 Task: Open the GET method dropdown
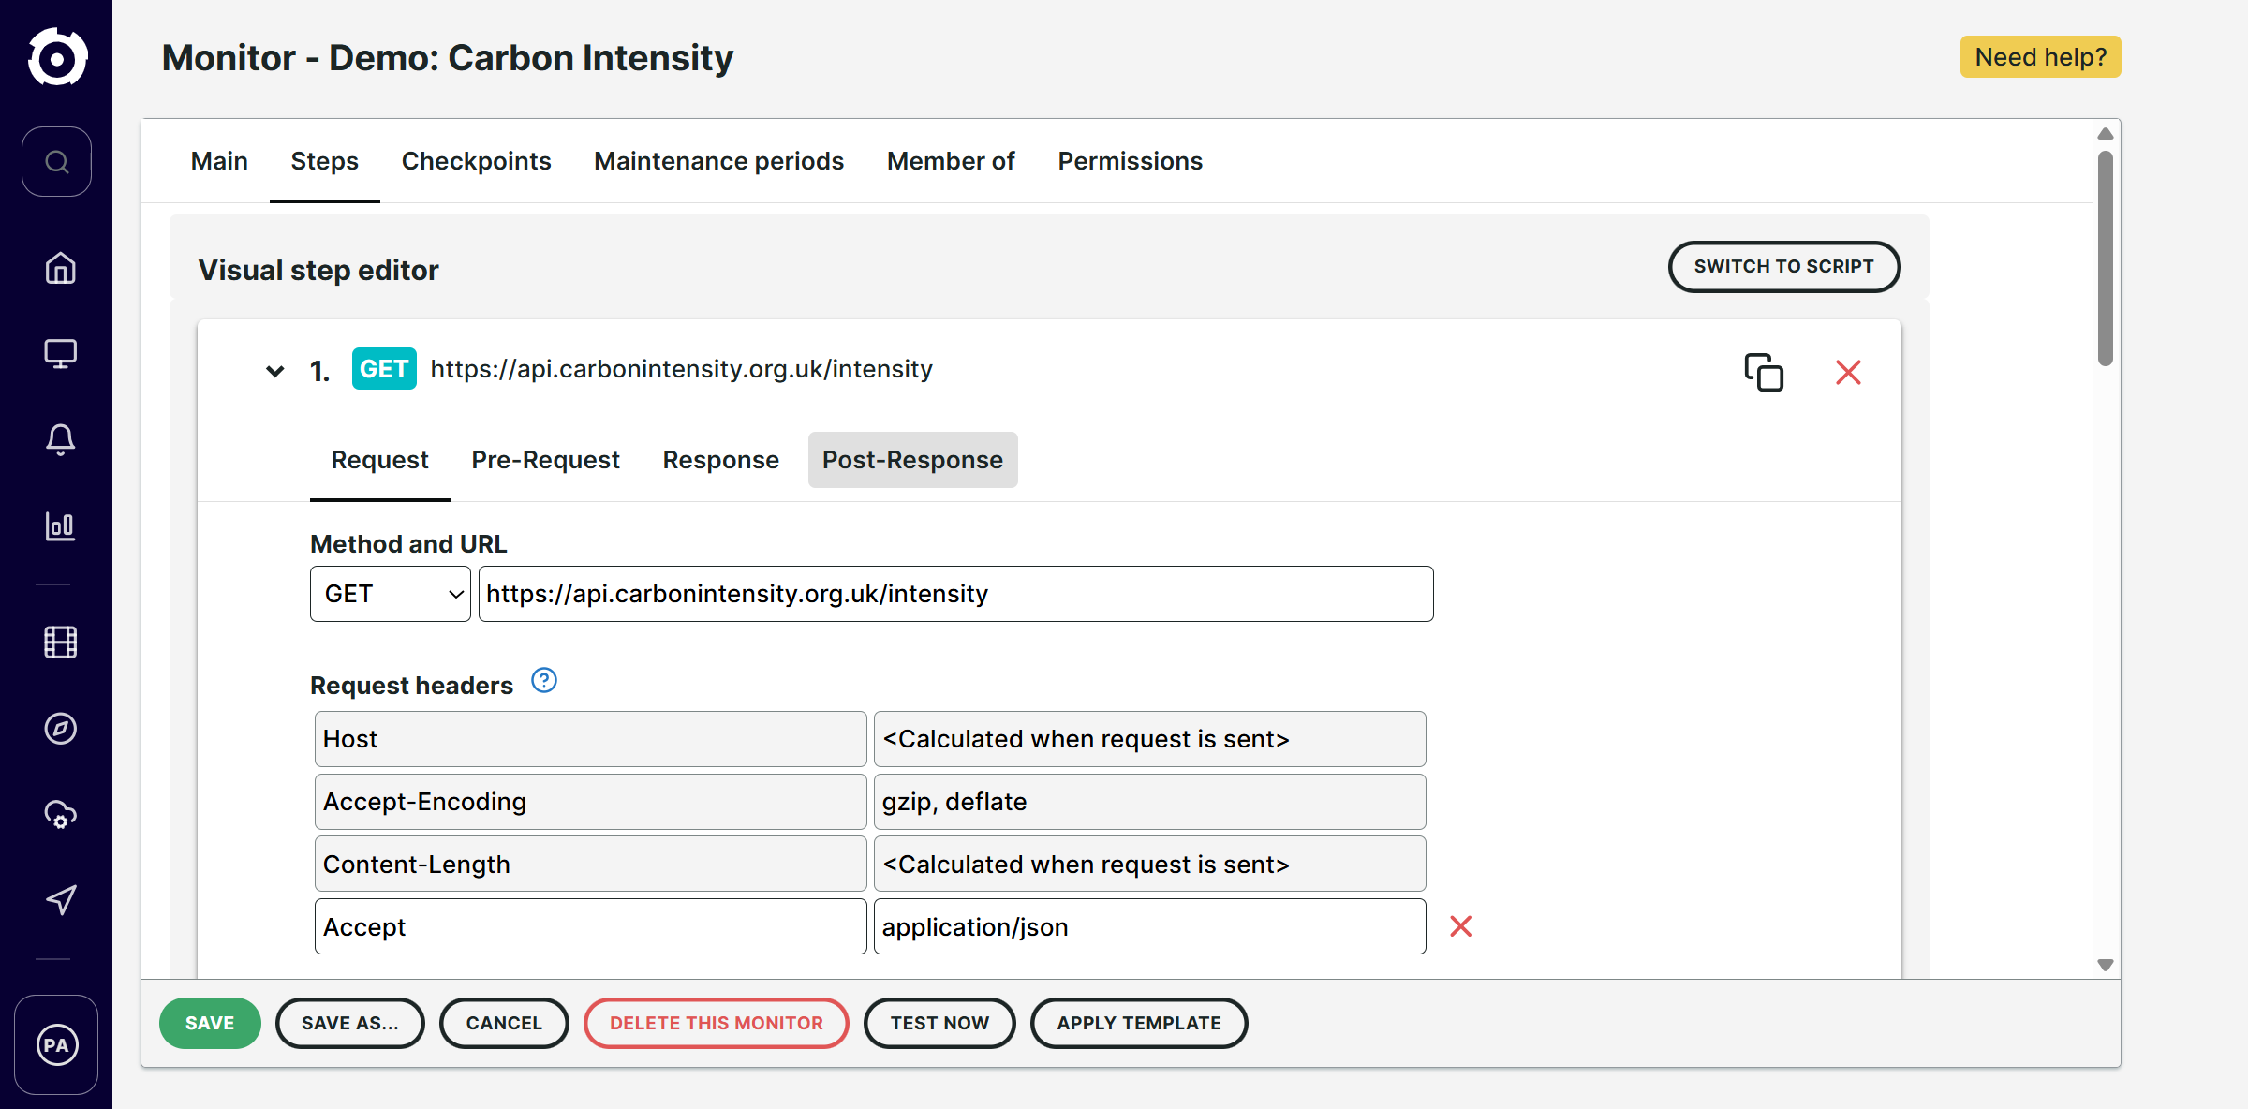coord(391,594)
